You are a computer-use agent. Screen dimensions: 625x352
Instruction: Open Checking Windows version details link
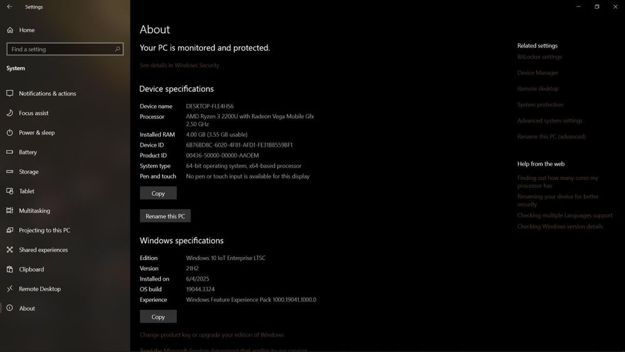point(560,226)
